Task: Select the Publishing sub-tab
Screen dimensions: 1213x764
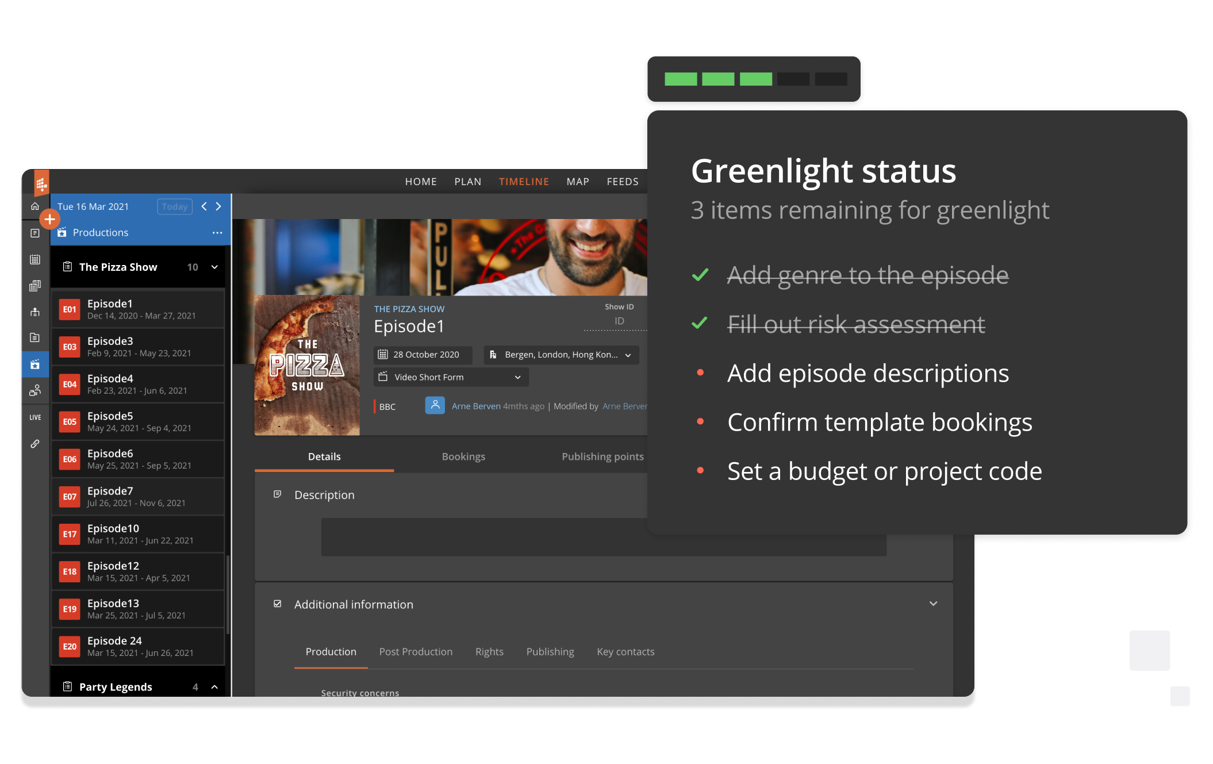Action: pyautogui.click(x=550, y=652)
